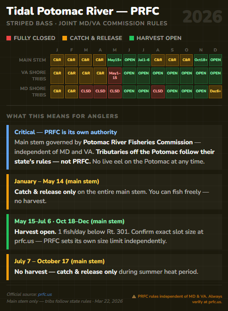This screenshot has width=228, height=311.
Task: Select the VA Shore Tribs May1–15 cell
Action: click(x=115, y=76)
